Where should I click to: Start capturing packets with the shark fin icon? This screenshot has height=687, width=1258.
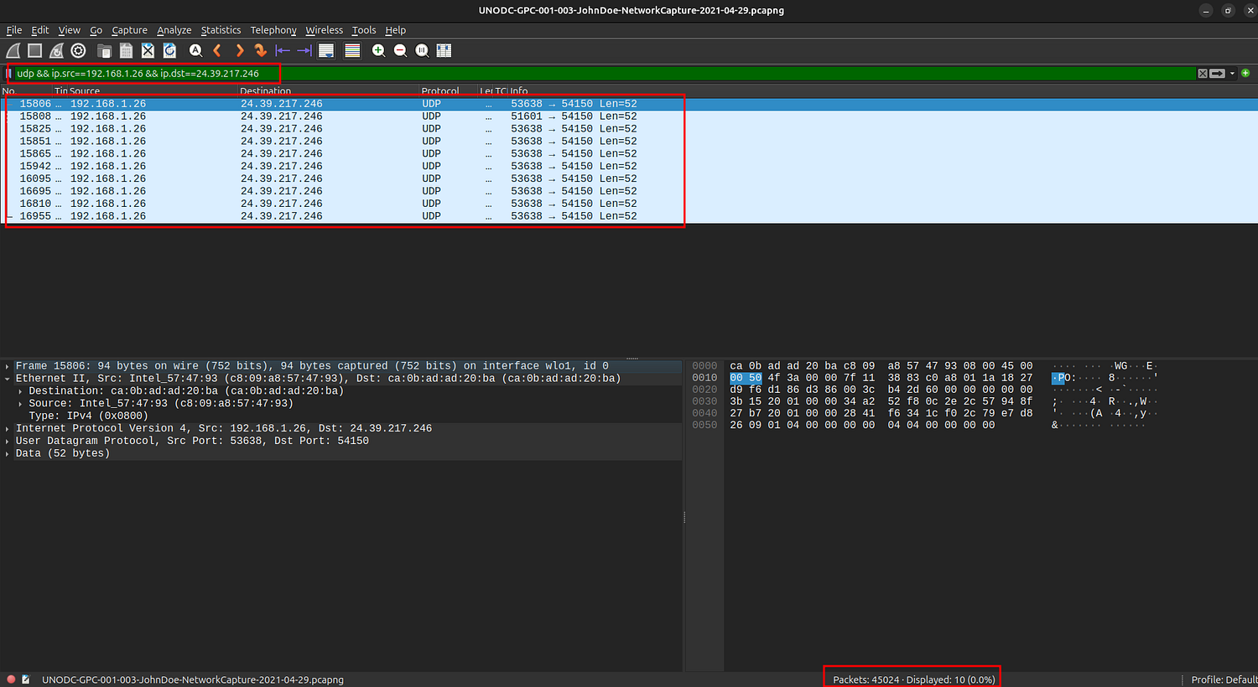[x=13, y=51]
